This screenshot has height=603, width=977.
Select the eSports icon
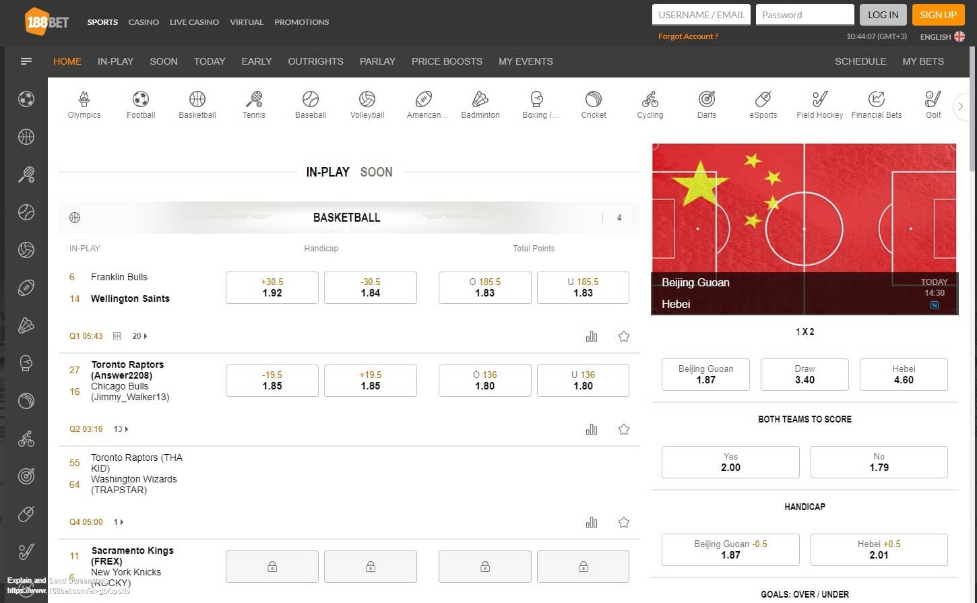tap(763, 105)
